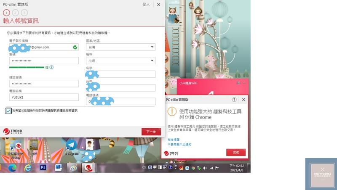
Task: Toggle the 中 Chinese input mode icon
Action: pyautogui.click(x=155, y=167)
